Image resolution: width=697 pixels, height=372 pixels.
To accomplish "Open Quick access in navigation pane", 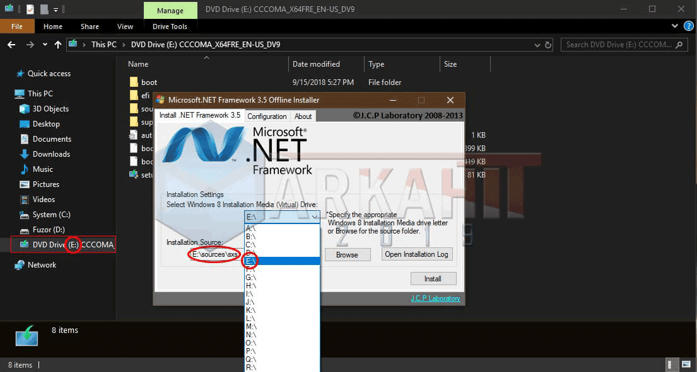I will pos(49,74).
